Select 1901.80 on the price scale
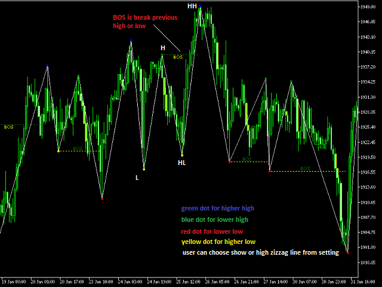Viewport: 382px width, 287px height. (x=368, y=247)
